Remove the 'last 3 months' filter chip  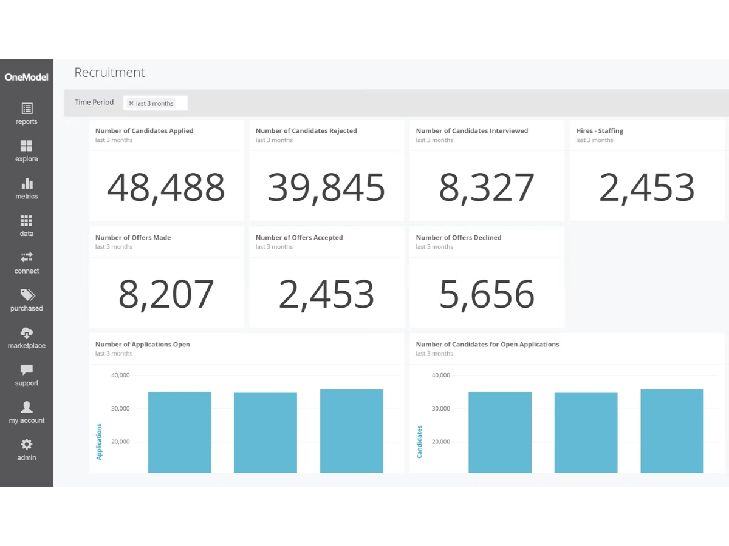[131, 103]
